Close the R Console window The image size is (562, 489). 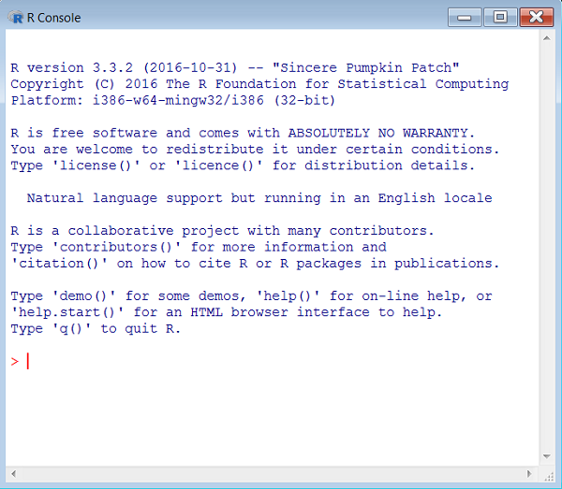tap(536, 17)
